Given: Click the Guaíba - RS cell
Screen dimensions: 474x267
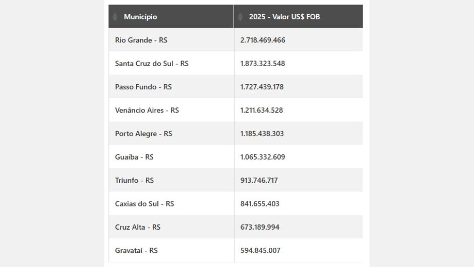Looking at the screenshot, I should click(x=134, y=157).
